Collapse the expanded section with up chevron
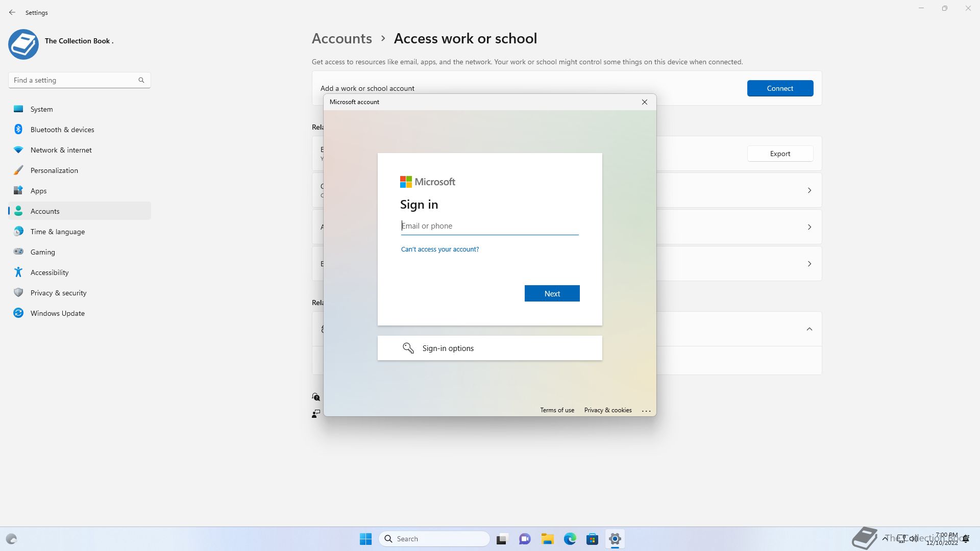 (810, 329)
